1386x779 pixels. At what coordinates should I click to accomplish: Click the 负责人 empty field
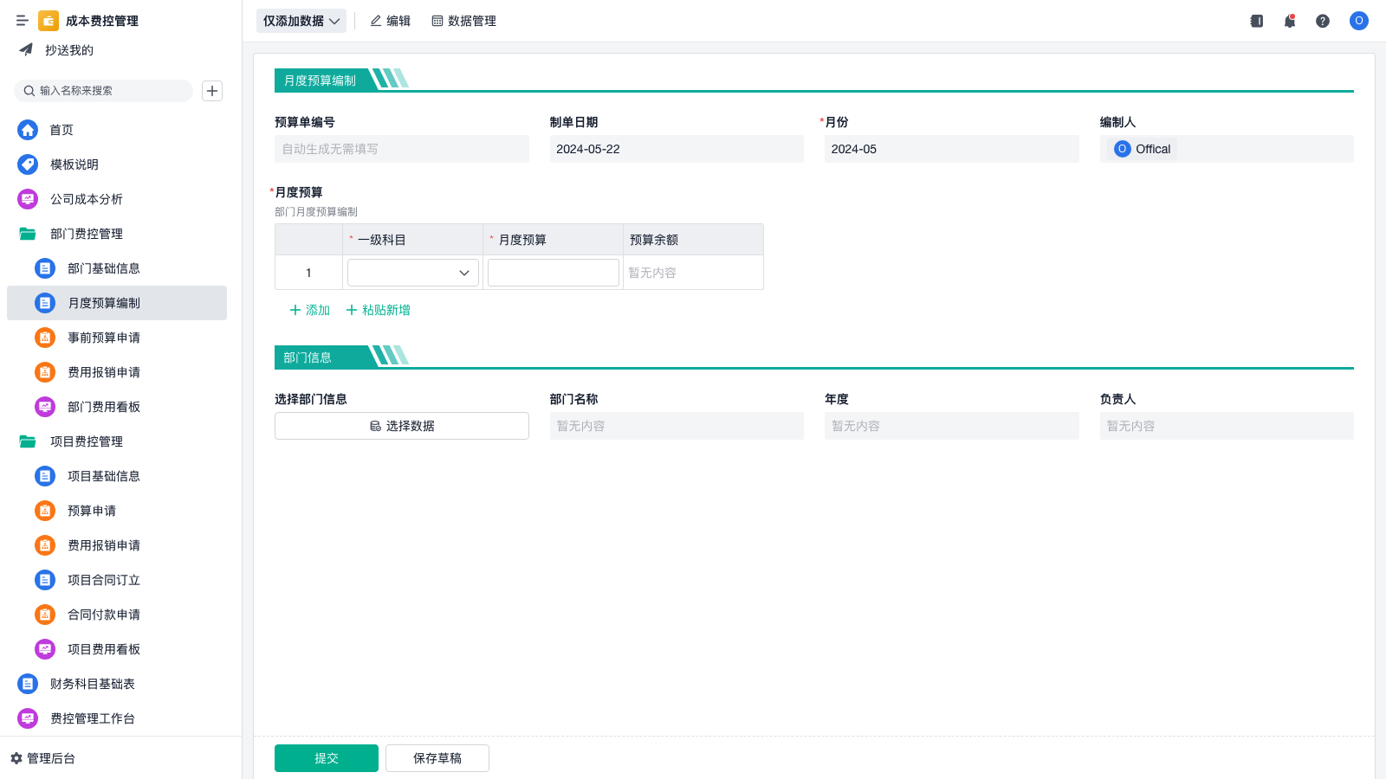coord(1227,426)
